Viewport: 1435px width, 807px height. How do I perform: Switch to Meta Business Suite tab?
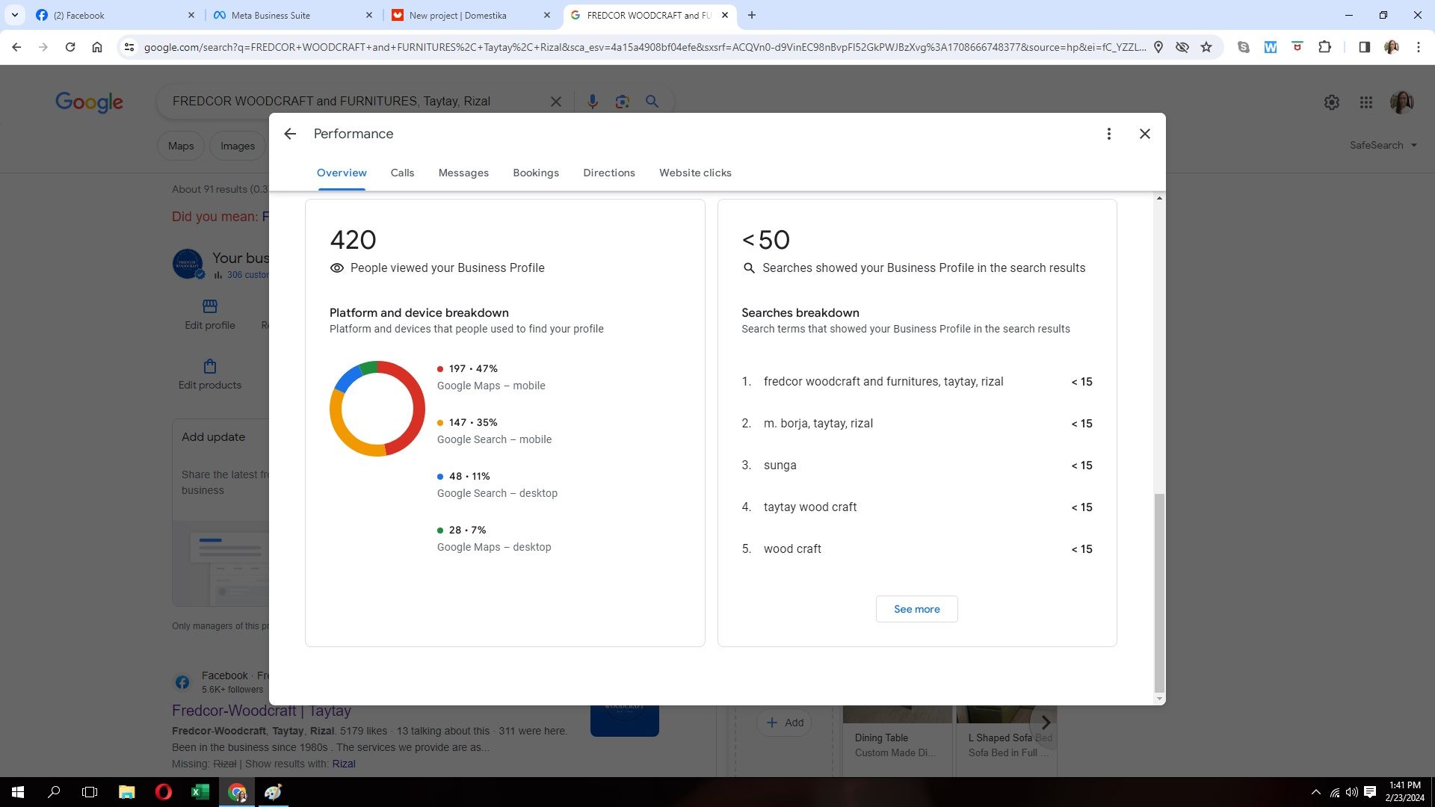[x=291, y=15]
